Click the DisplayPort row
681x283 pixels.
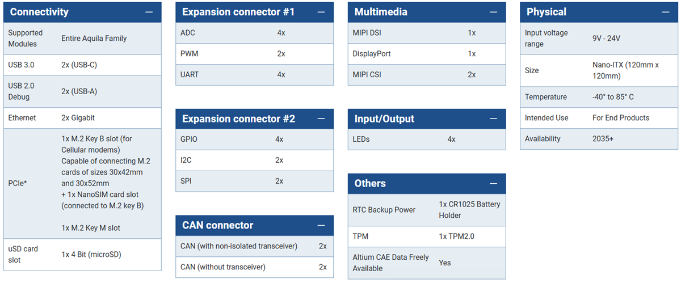click(x=426, y=54)
